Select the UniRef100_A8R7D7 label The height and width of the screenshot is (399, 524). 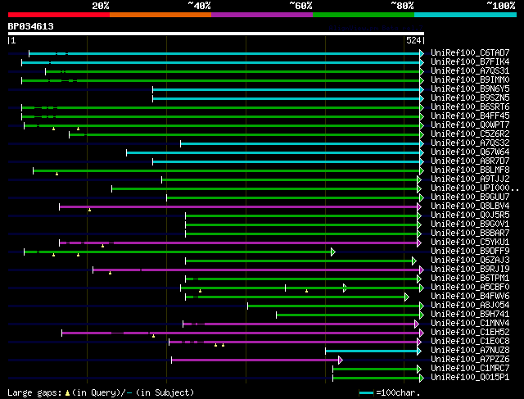tap(470, 161)
